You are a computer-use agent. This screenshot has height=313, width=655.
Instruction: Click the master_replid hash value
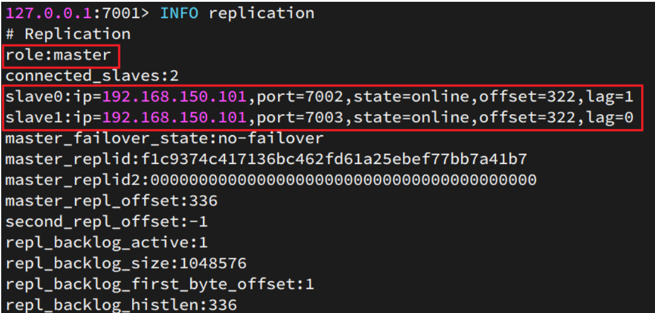click(x=338, y=159)
